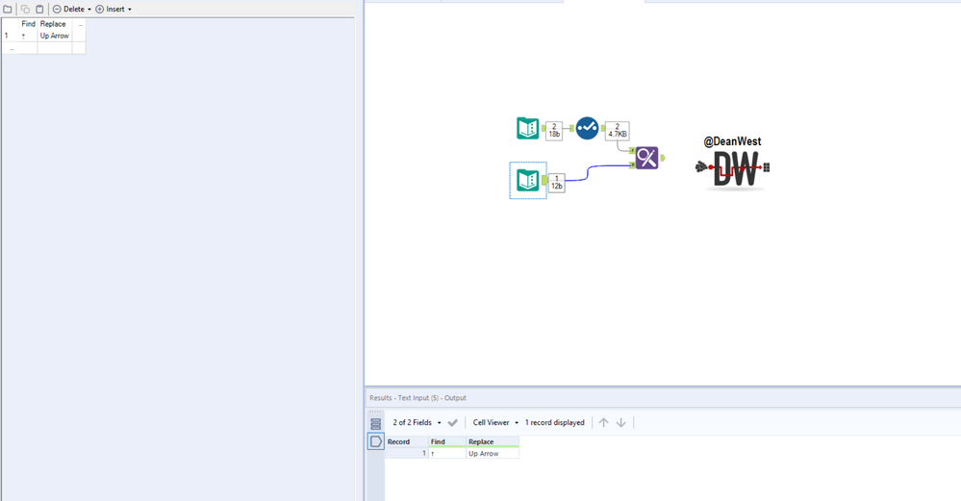Click the empty new row in config grid
This screenshot has height=501, width=961.
coord(43,48)
